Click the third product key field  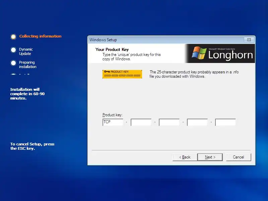click(169, 122)
